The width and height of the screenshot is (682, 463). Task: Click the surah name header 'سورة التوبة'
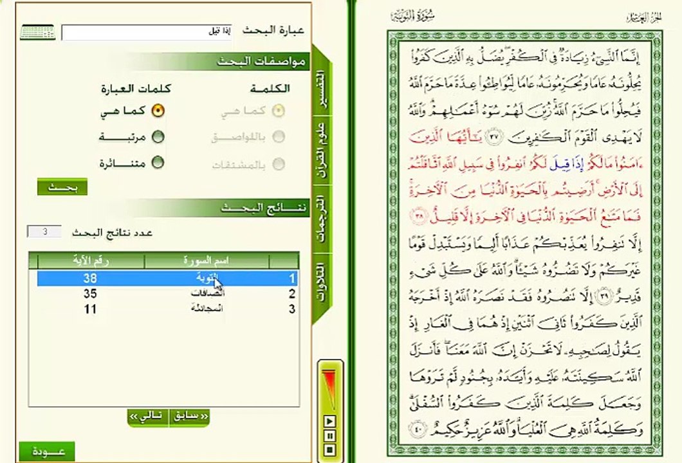(x=413, y=17)
